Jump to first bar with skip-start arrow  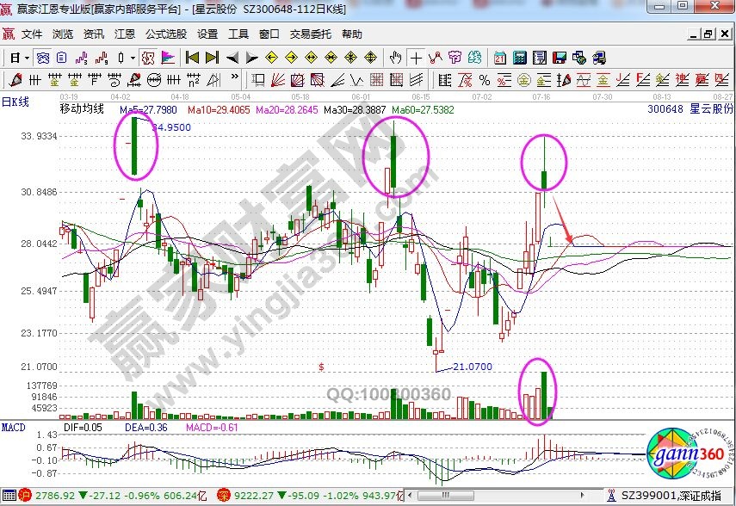click(193, 58)
